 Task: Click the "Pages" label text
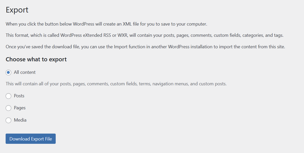[x=20, y=108]
